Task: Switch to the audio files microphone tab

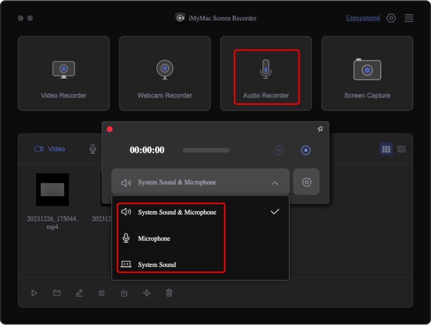Action: 93,149
